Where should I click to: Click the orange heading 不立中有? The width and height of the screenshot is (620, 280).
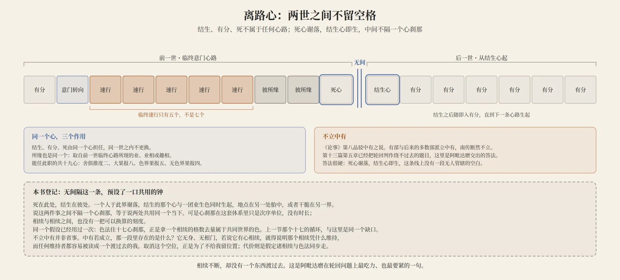click(334, 136)
